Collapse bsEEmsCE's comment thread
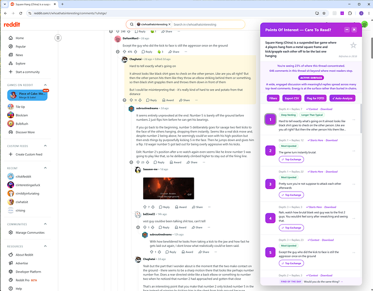The height and width of the screenshot is (291, 373). pos(138,227)
